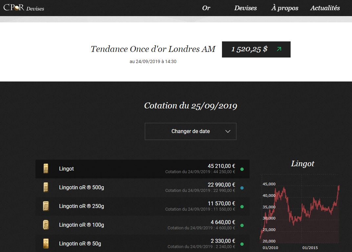This screenshot has width=352, height=252.
Task: Click the chevron in date selector
Action: [228, 131]
